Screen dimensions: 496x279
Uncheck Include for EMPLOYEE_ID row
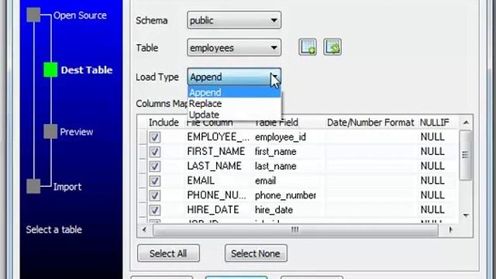[155, 137]
